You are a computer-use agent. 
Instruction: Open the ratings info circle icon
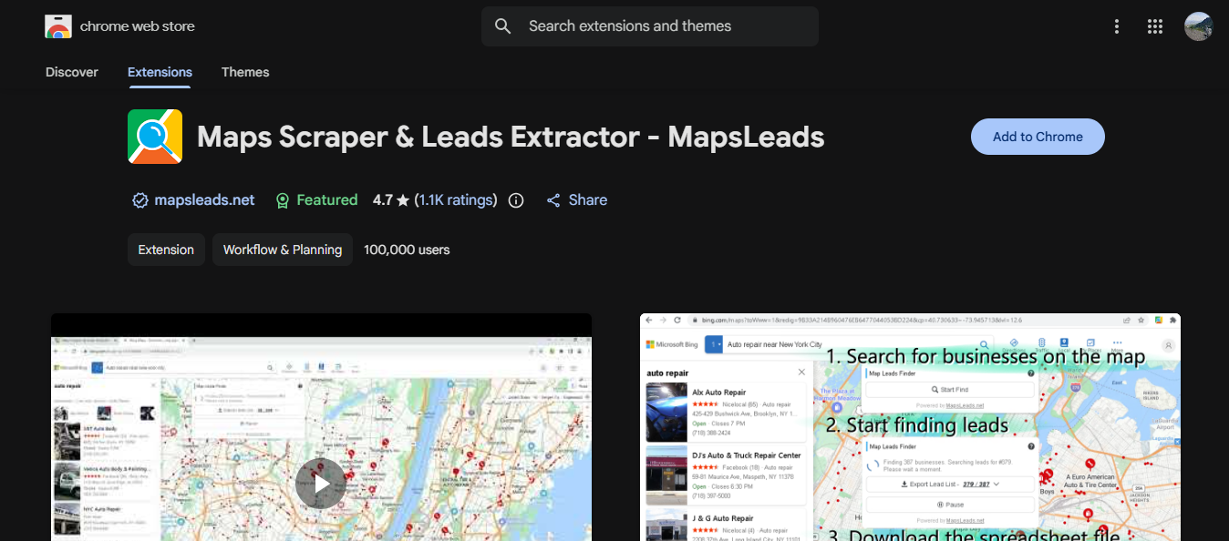pyautogui.click(x=516, y=200)
